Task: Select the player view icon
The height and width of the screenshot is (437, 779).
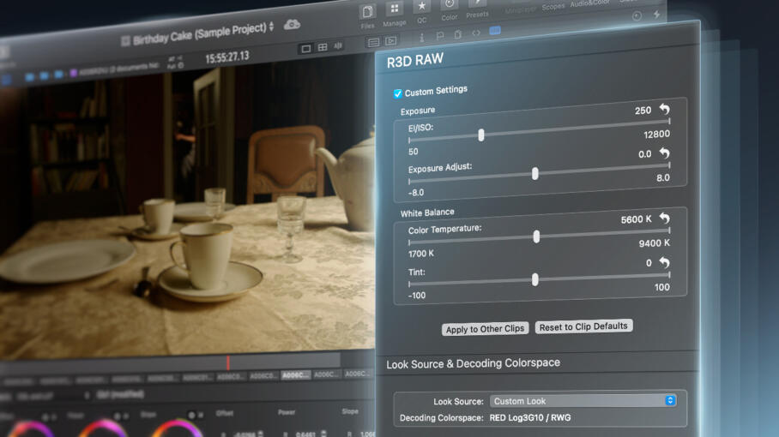Action: point(391,41)
